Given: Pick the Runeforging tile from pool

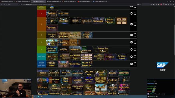Looking at the screenshot, I should [124, 87].
